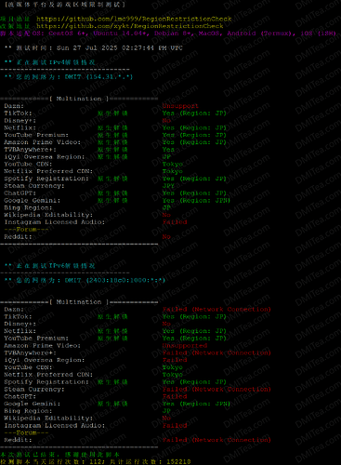Click the green "JP" for Bing Region in IPv6

166,411
